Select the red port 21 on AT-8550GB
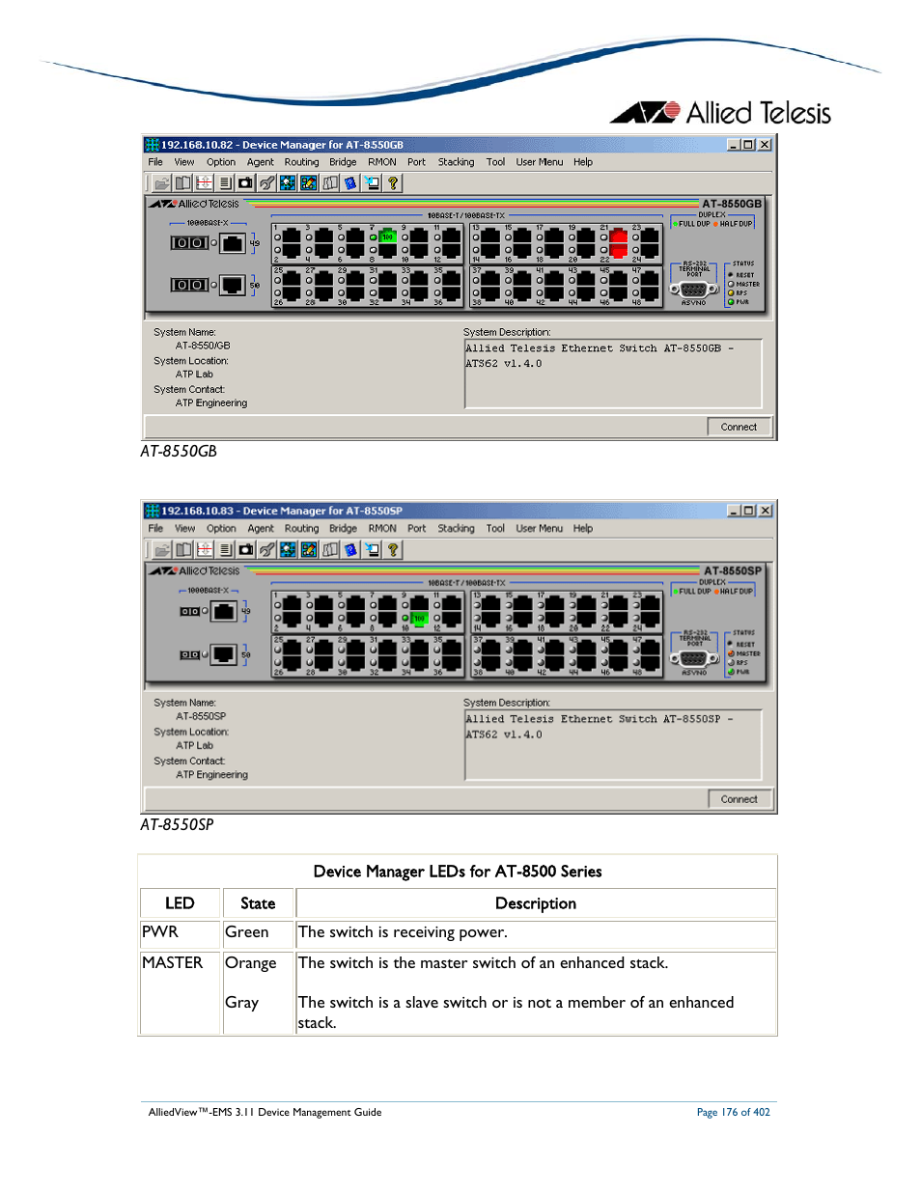The image size is (921, 1192). pos(619,236)
